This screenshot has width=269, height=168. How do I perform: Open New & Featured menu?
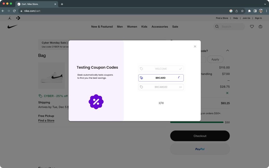(102, 26)
